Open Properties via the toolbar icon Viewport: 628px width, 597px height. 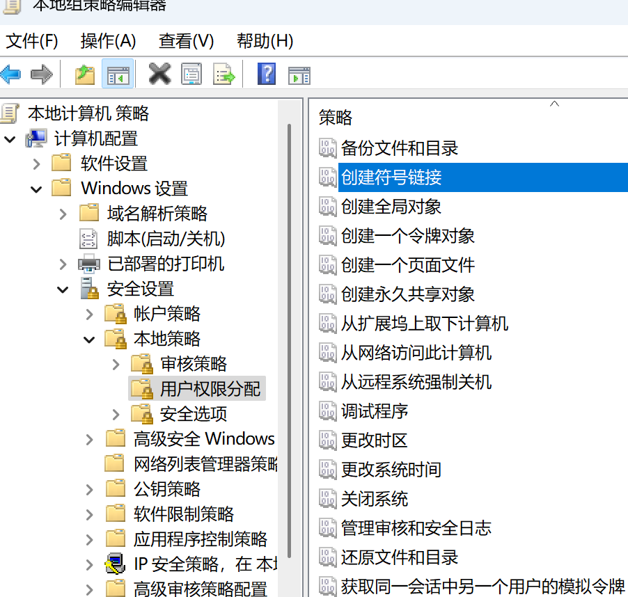[x=191, y=74]
